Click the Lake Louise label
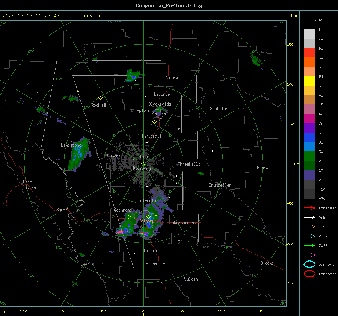This screenshot has height=316, width=338. pyautogui.click(x=29, y=184)
